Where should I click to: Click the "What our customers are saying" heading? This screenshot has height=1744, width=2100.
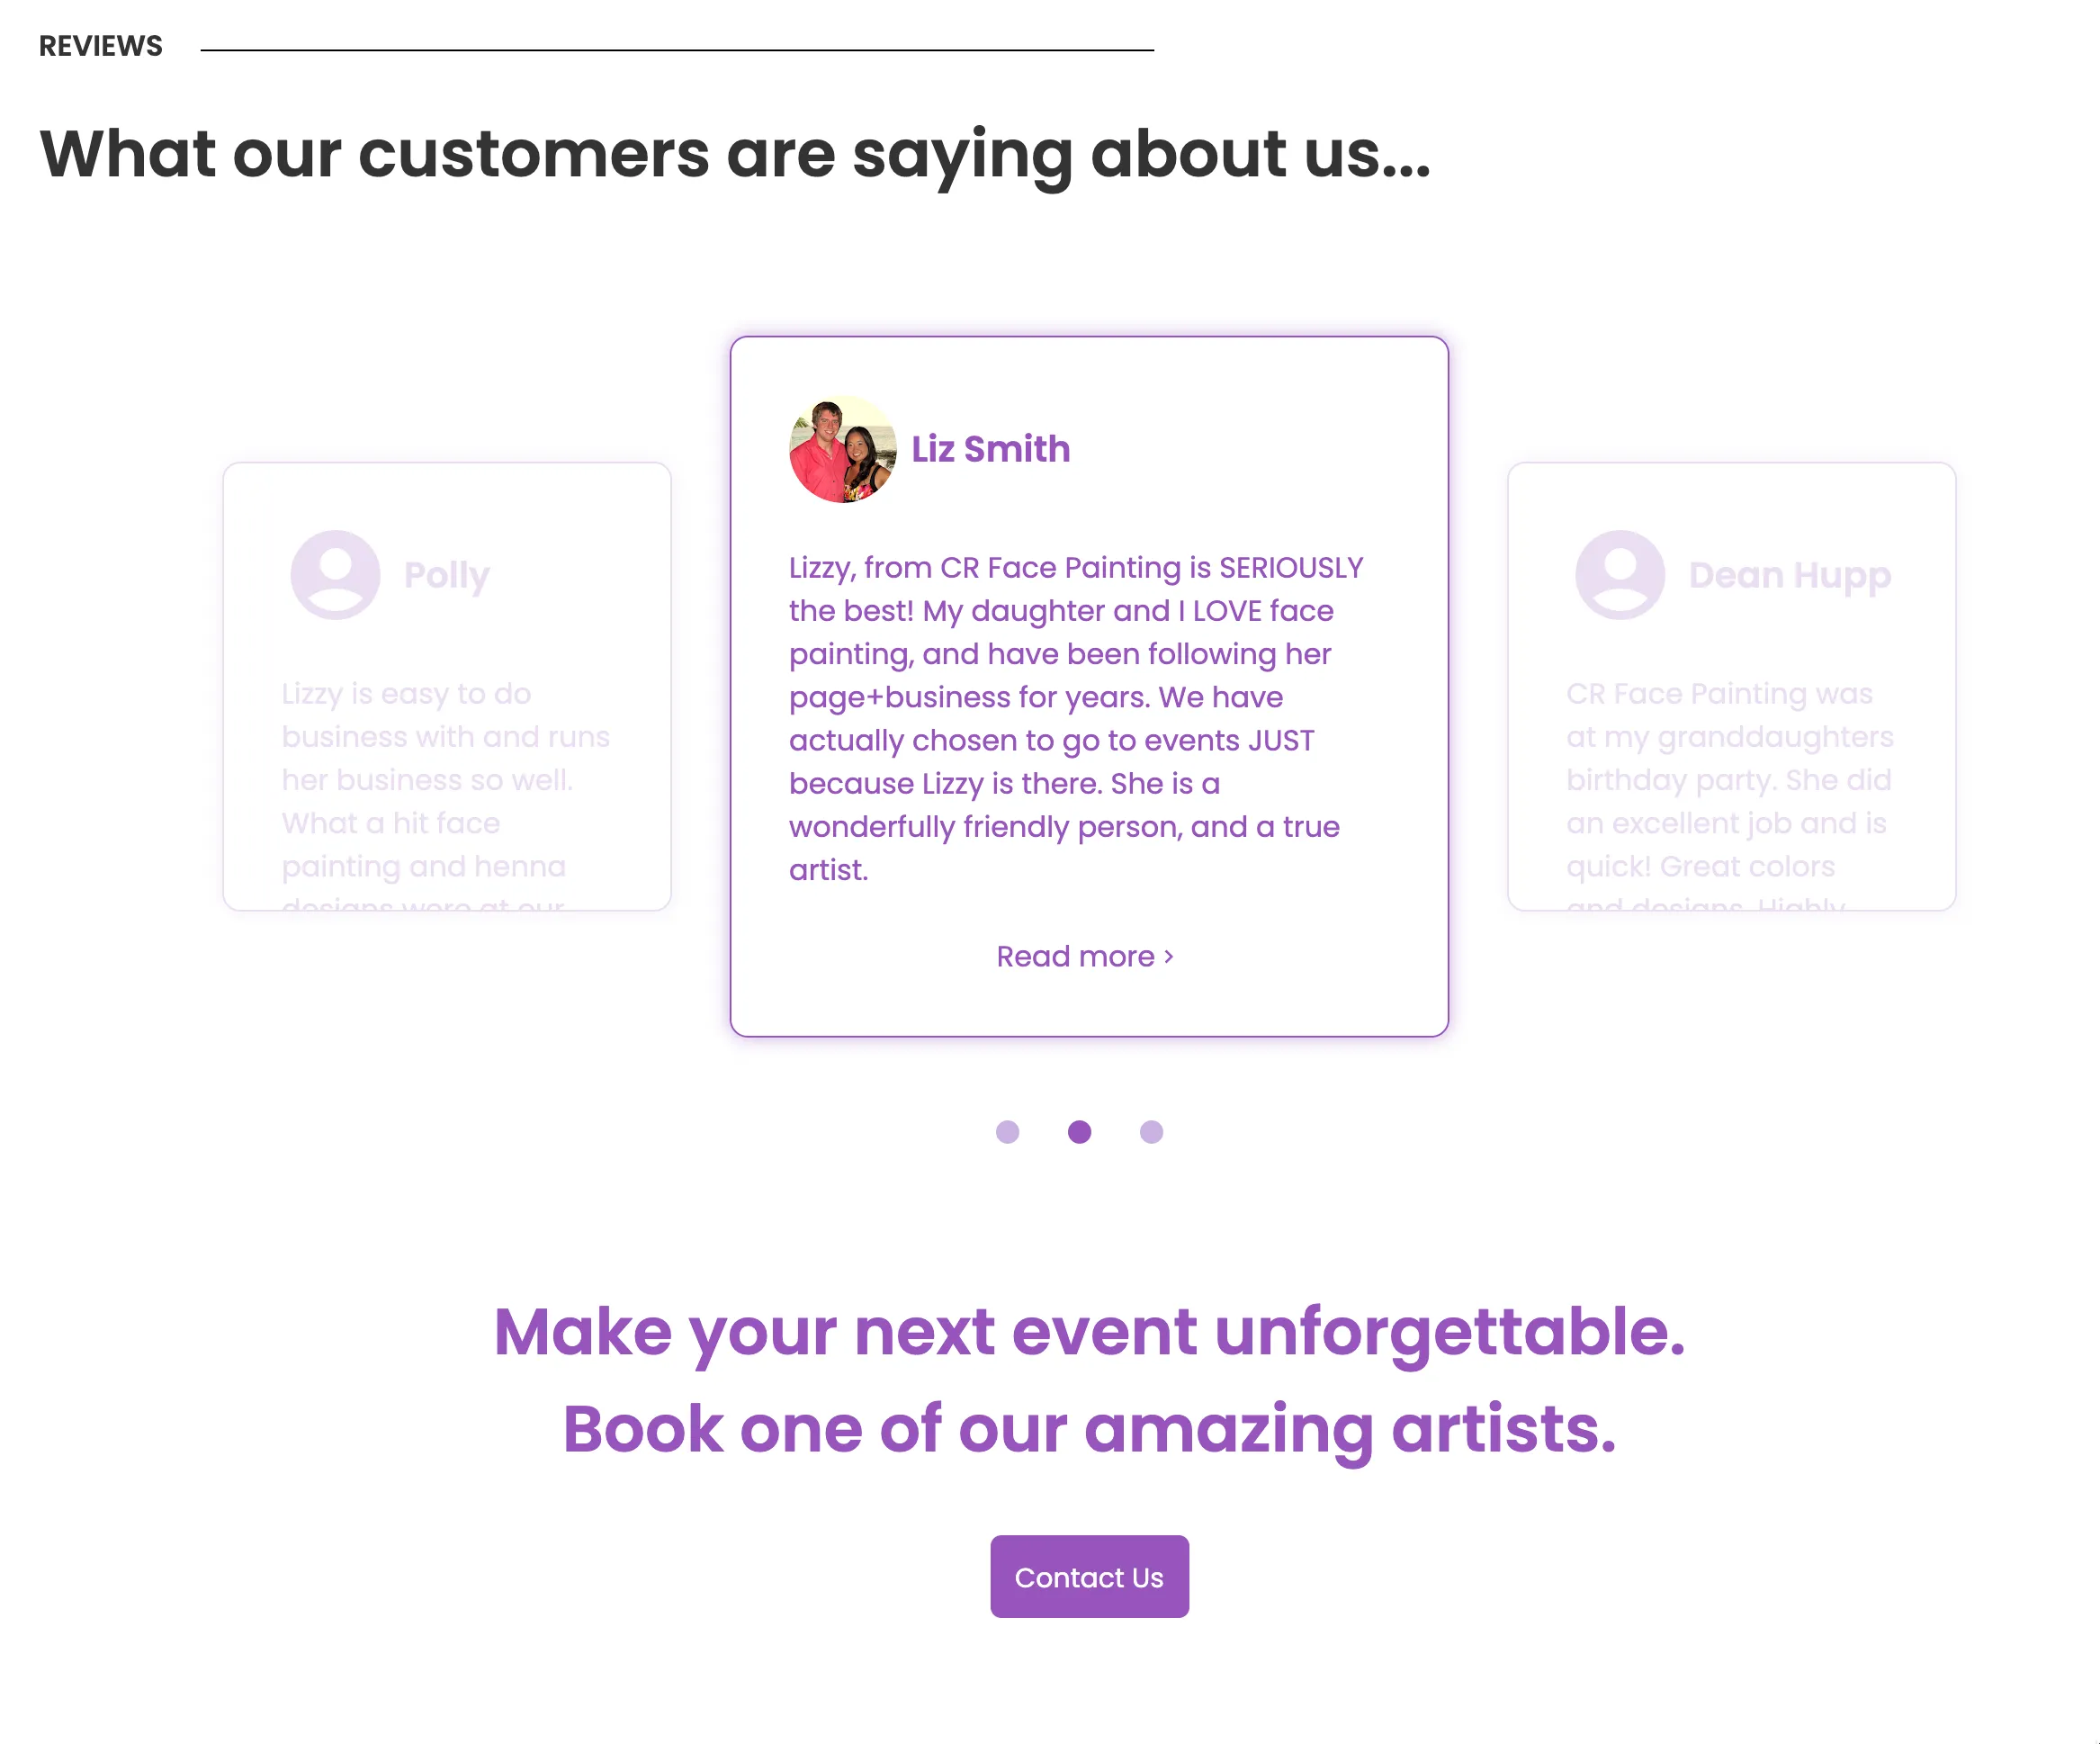735,154
